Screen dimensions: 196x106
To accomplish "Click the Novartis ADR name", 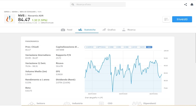I will [36, 16].
